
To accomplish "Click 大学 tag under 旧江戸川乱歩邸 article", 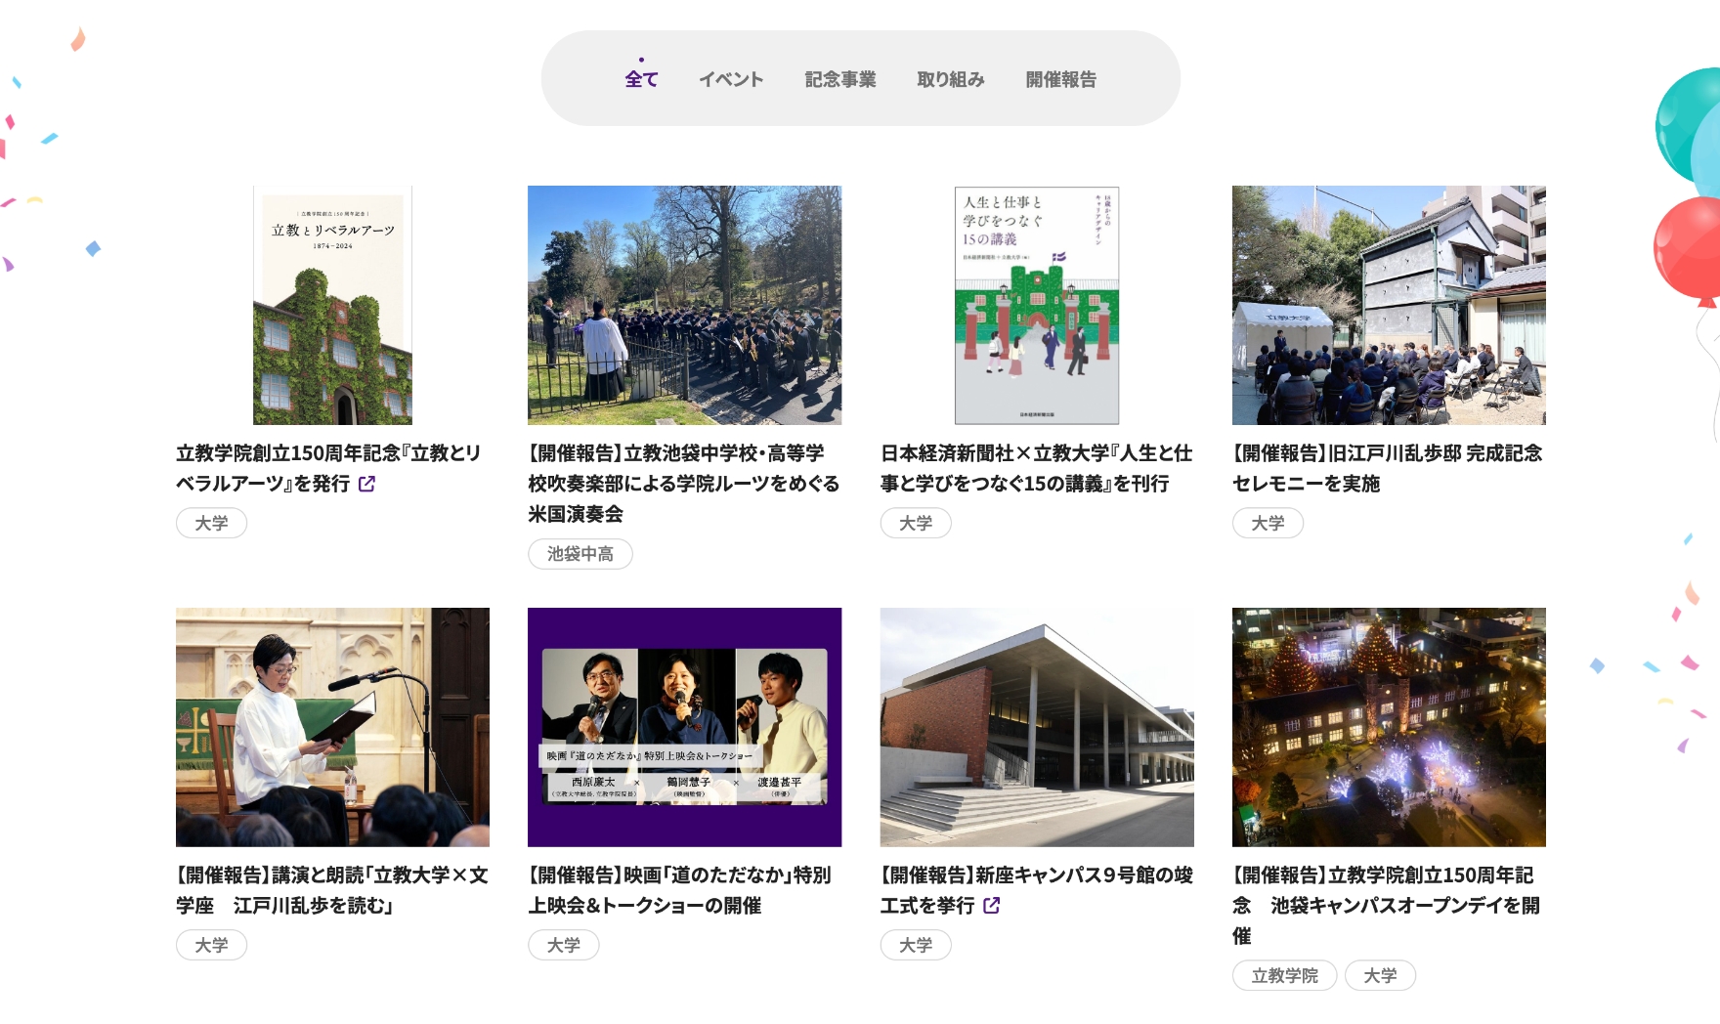I will (x=1268, y=523).
